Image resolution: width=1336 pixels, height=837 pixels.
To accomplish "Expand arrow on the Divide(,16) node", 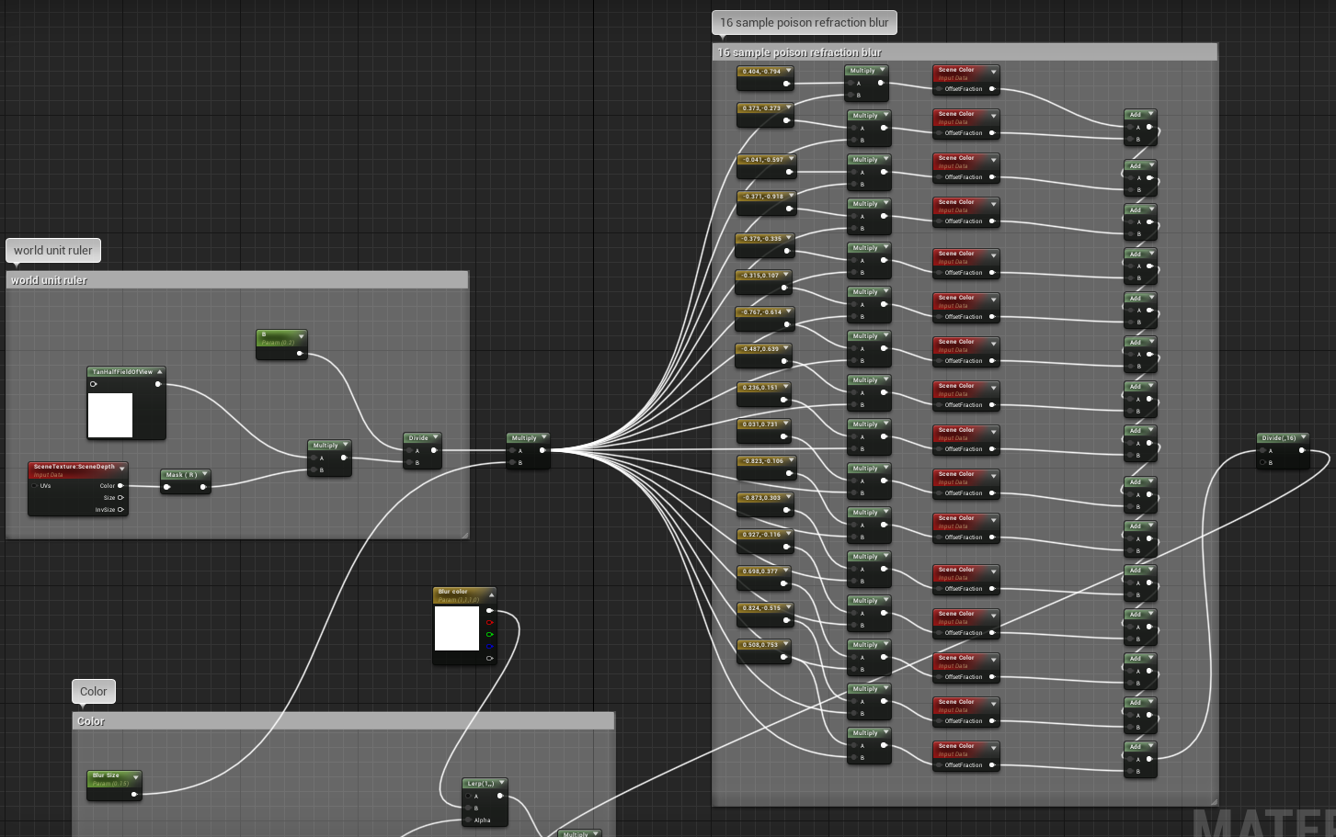I will pyautogui.click(x=1303, y=438).
